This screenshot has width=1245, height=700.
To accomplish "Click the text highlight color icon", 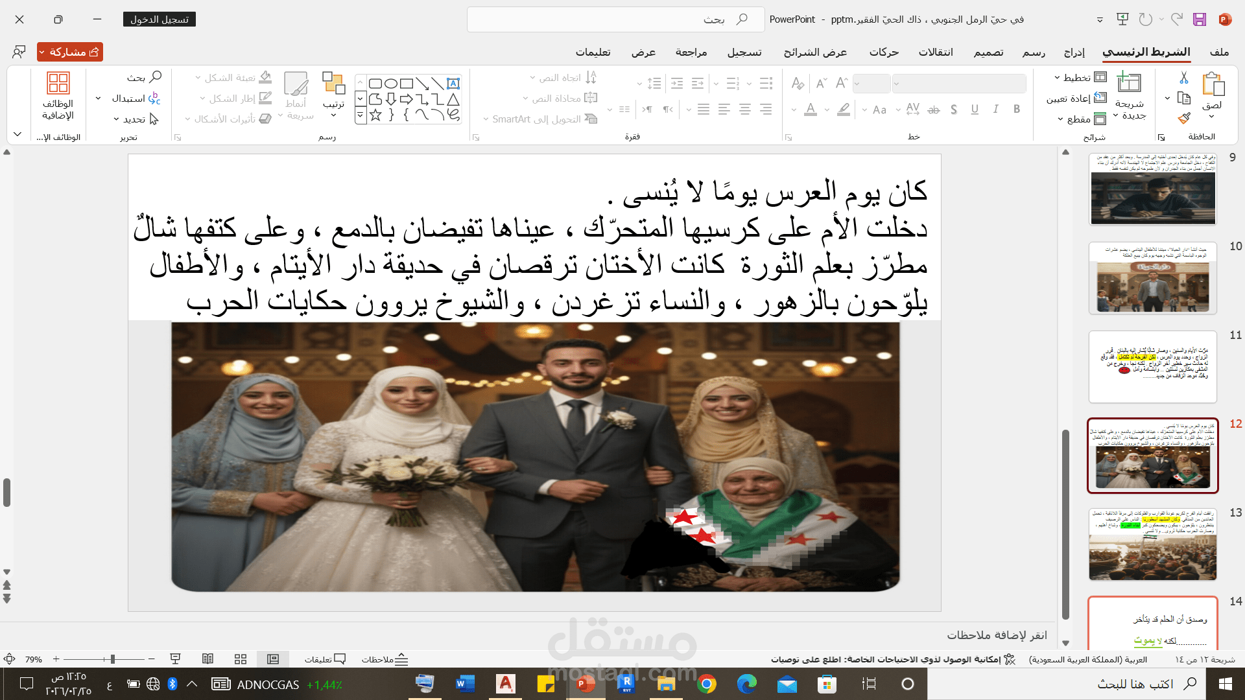I will 843,110.
